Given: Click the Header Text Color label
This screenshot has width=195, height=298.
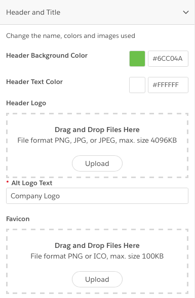Looking at the screenshot, I should 34,82.
